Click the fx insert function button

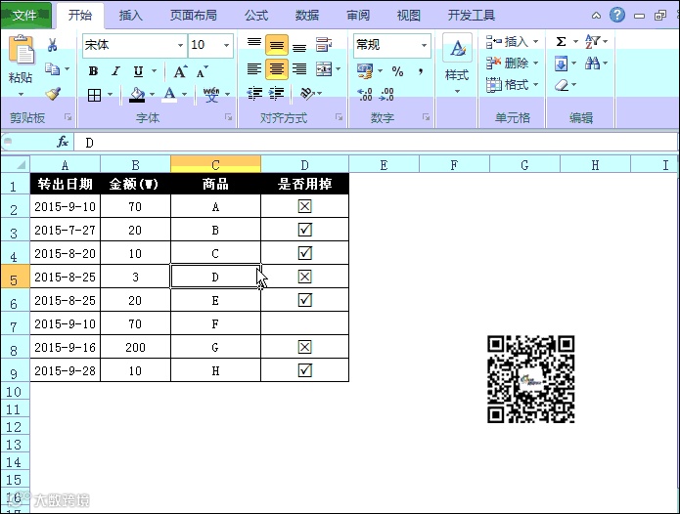point(63,142)
